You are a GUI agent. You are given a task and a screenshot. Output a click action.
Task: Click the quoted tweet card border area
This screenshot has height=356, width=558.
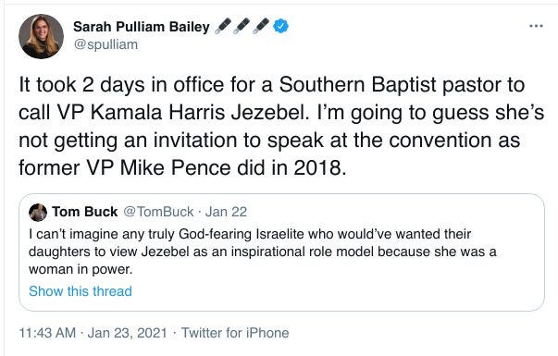(x=281, y=252)
